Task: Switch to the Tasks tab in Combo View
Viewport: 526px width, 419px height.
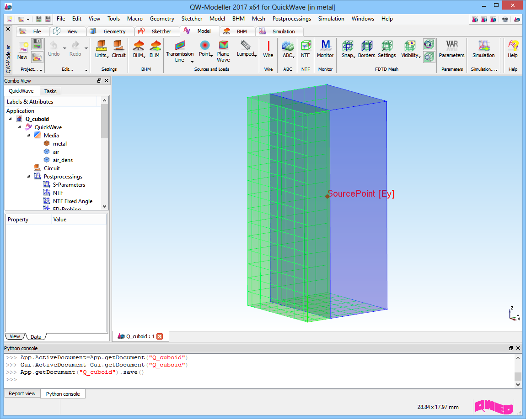Action: [50, 91]
